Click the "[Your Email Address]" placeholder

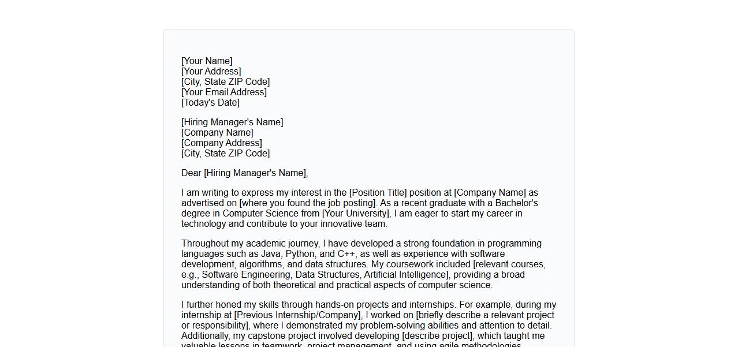click(223, 92)
